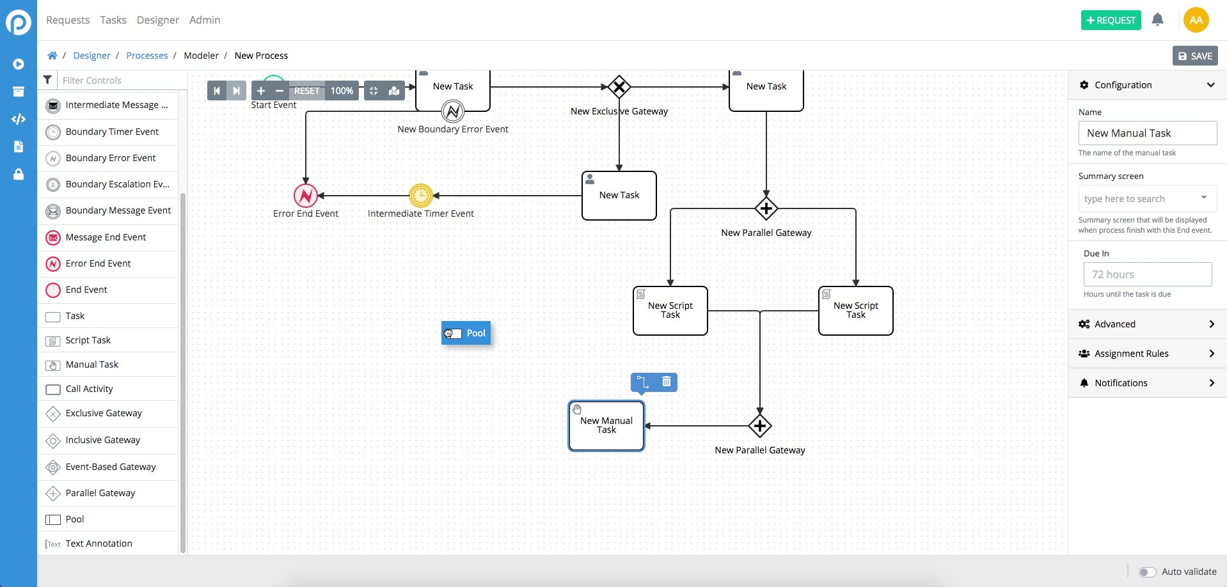Enable the Auto validate toggle
This screenshot has height=587, width=1227.
coord(1148,572)
